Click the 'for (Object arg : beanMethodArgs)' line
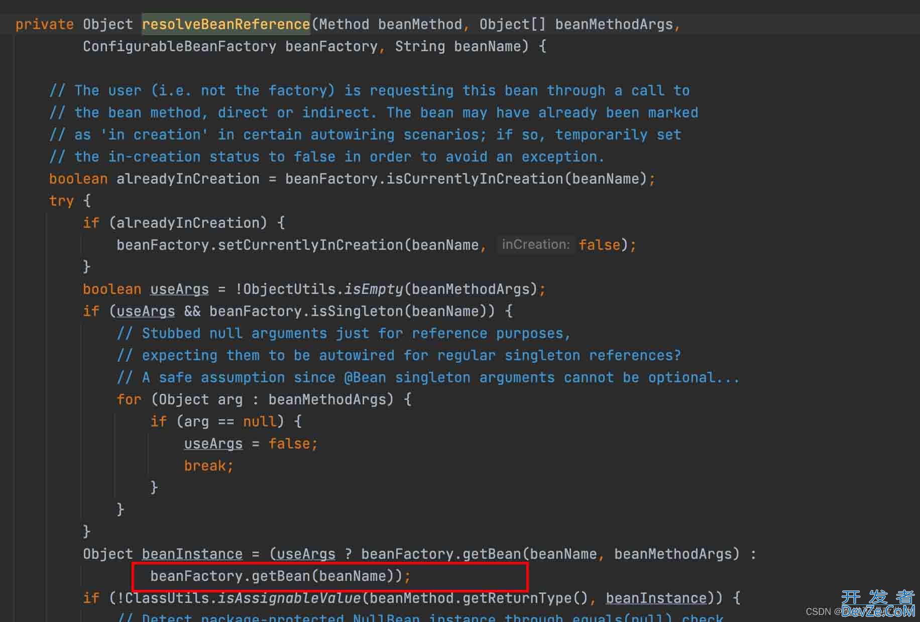This screenshot has width=920, height=622. pos(264,399)
